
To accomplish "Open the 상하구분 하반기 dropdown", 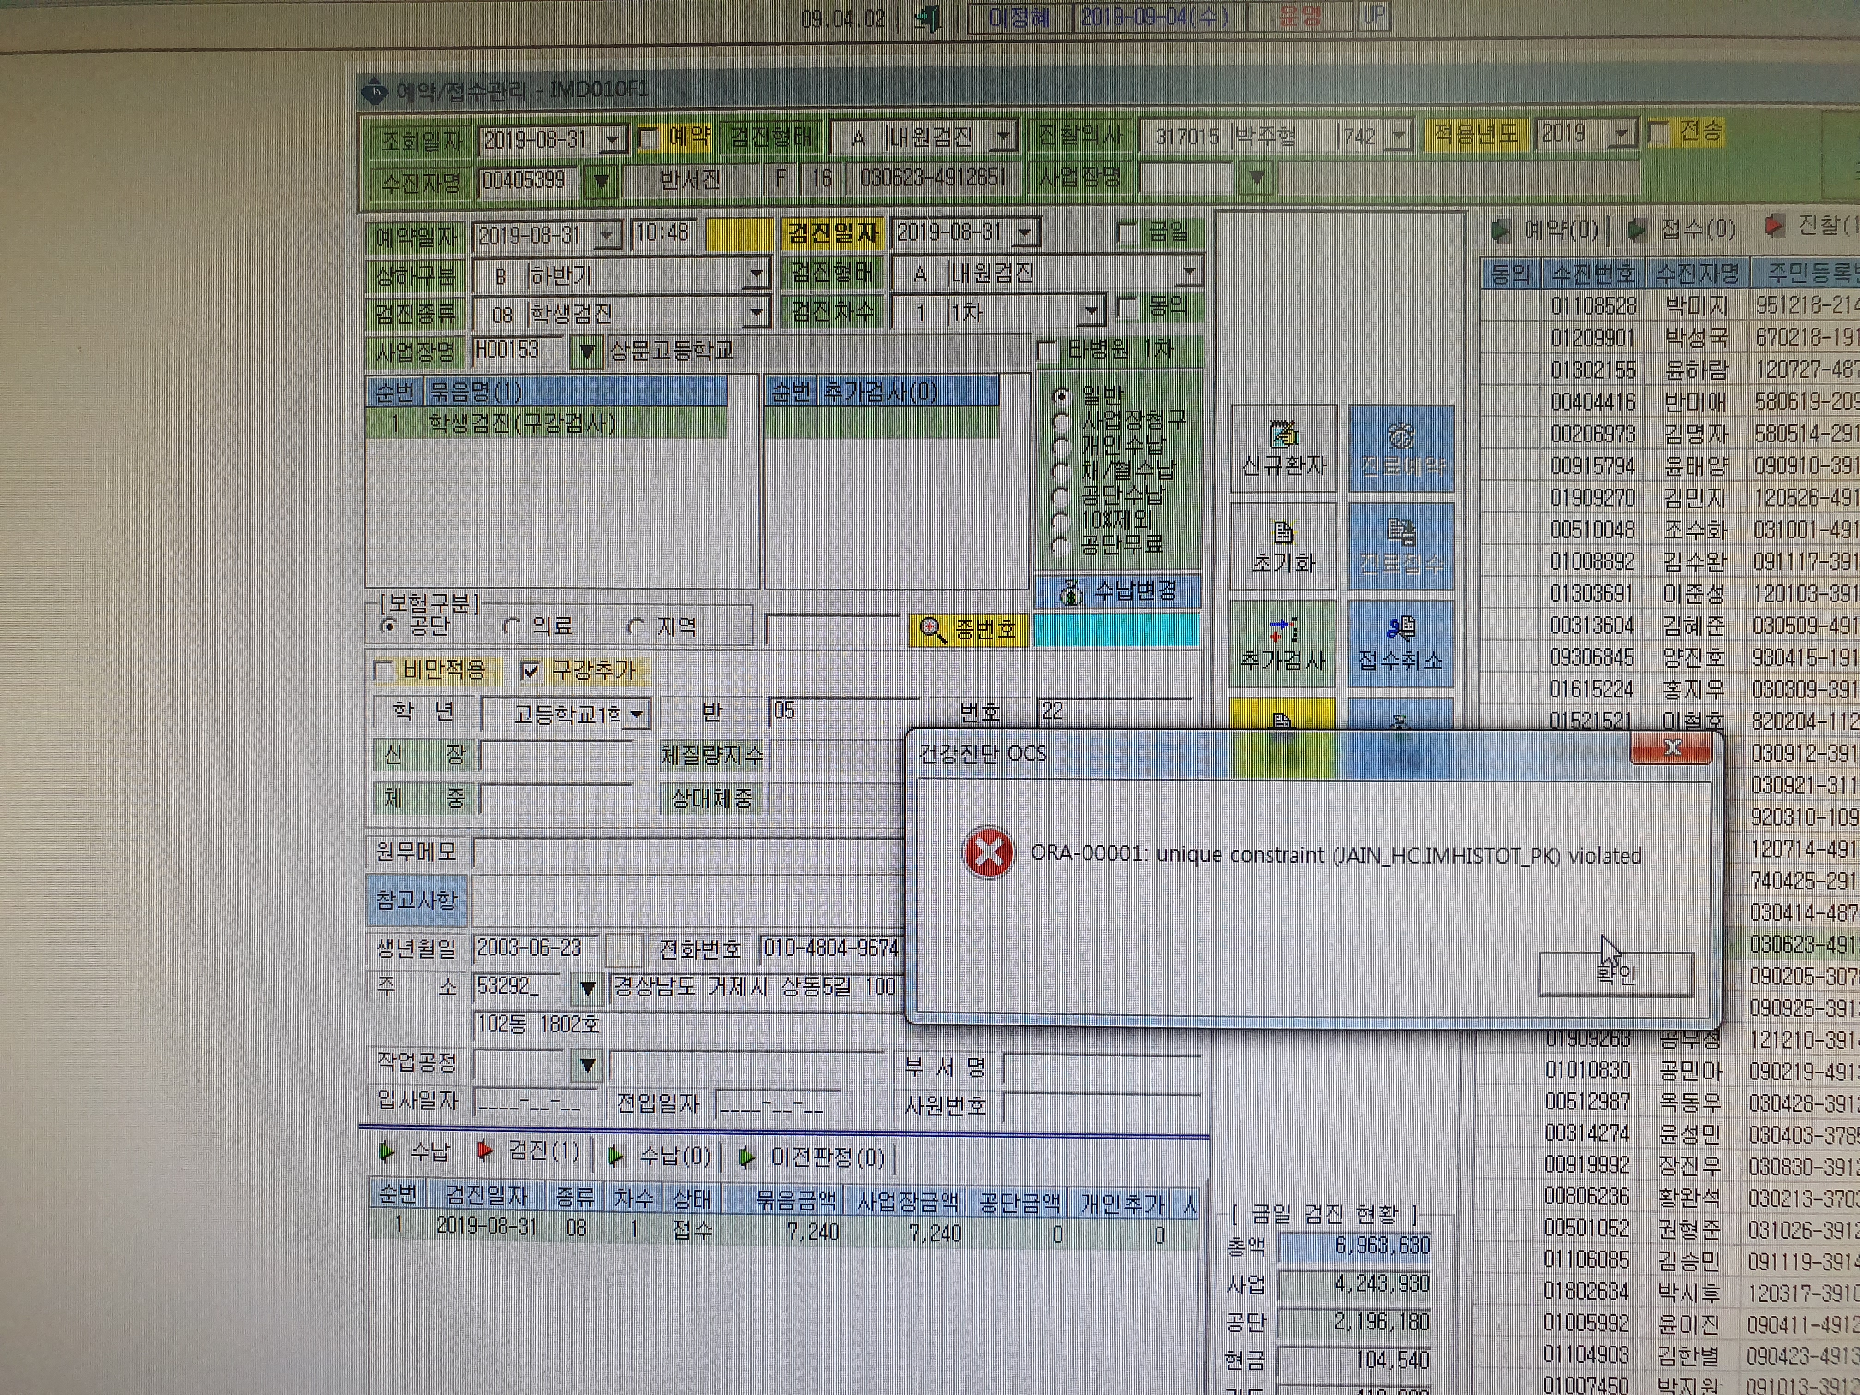I will [756, 274].
